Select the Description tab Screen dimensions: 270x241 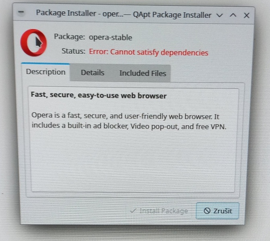tap(45, 72)
